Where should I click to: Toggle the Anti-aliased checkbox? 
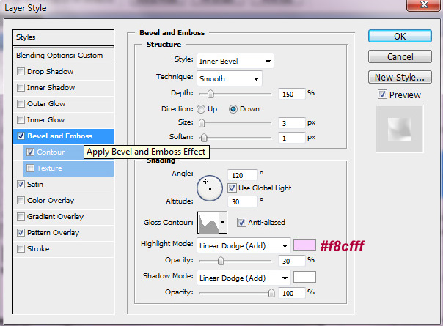[x=241, y=223]
